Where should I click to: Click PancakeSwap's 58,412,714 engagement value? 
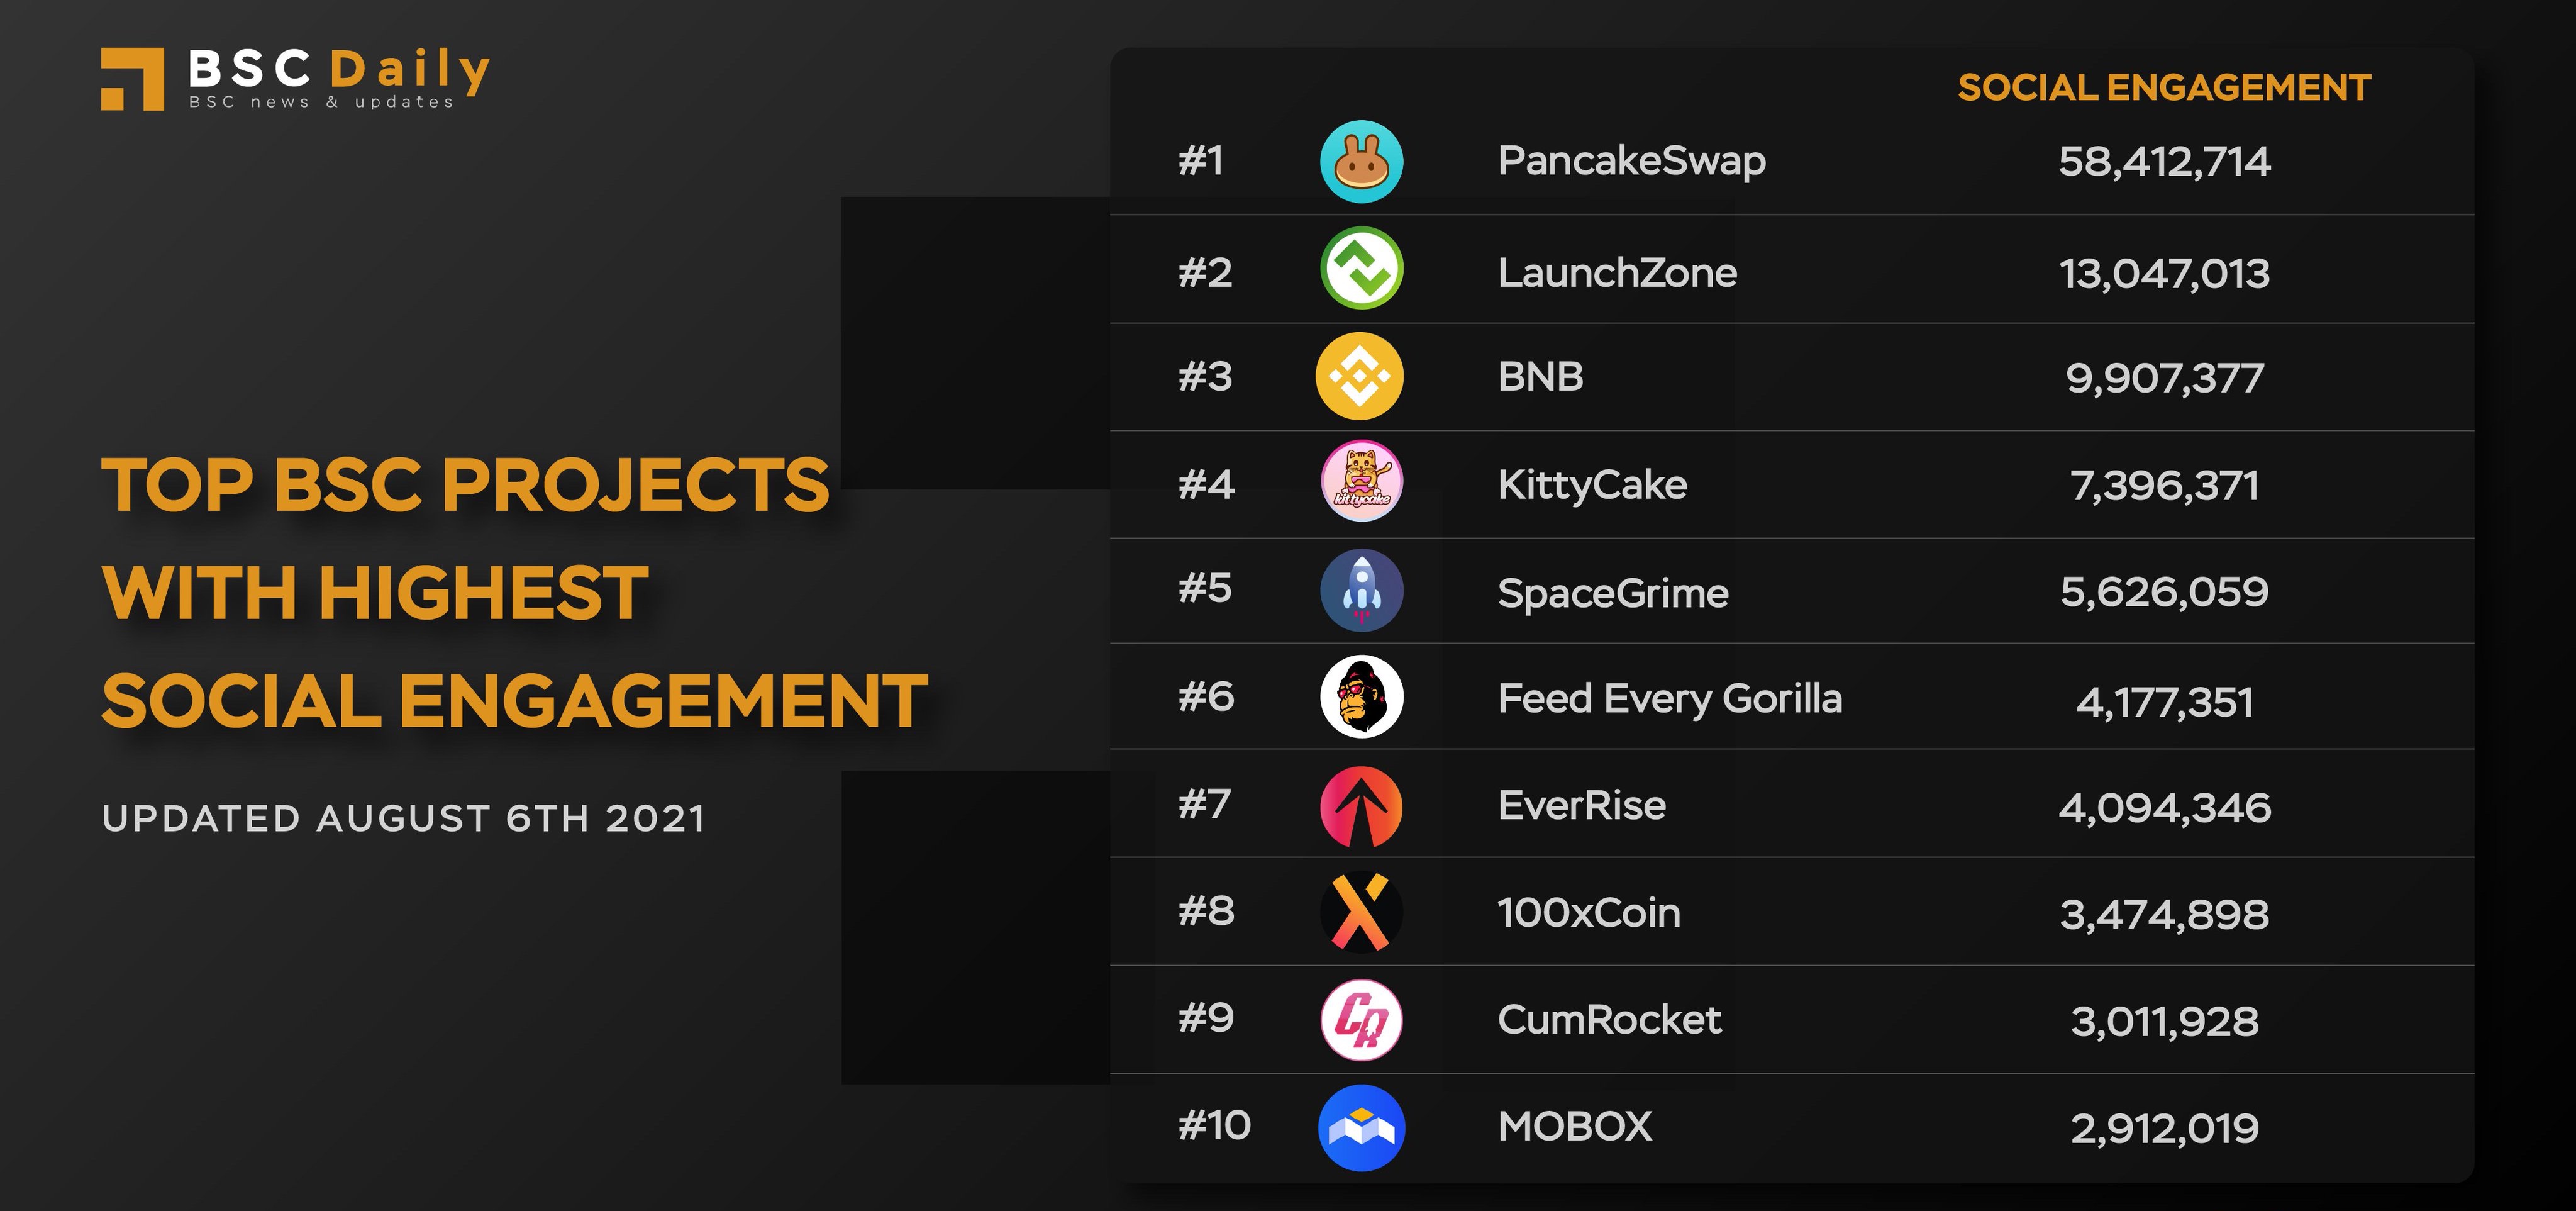(2164, 162)
